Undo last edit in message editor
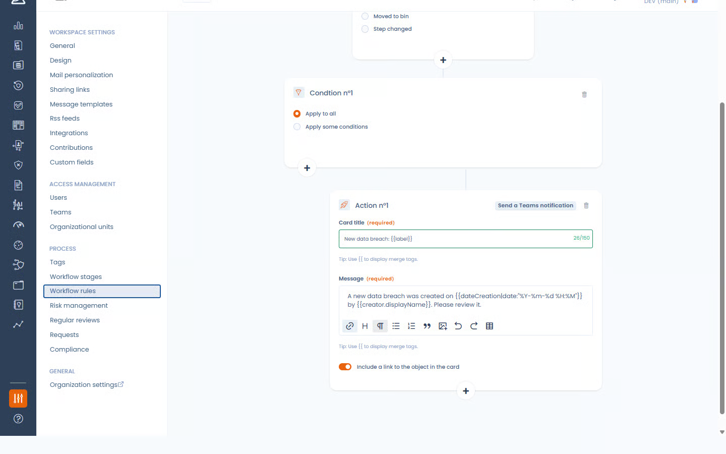Viewport: 726px width, 454px height. point(458,326)
